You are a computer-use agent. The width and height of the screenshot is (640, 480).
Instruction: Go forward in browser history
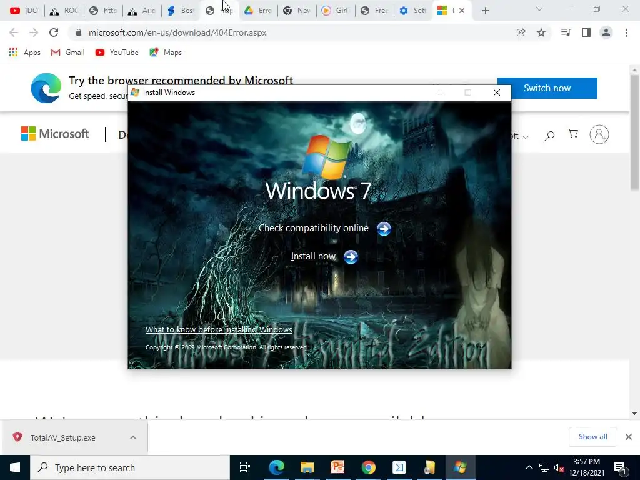click(x=34, y=32)
